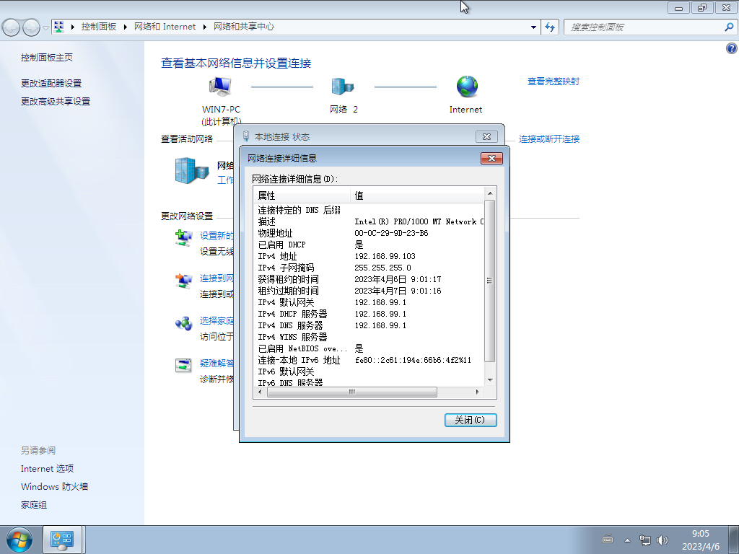The height and width of the screenshot is (554, 739).
Task: Select 控制面板 in the breadcrumb path
Action: (x=100, y=27)
